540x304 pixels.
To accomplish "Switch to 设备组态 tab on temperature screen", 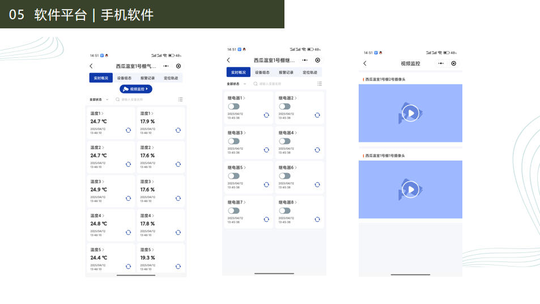I will (124, 78).
